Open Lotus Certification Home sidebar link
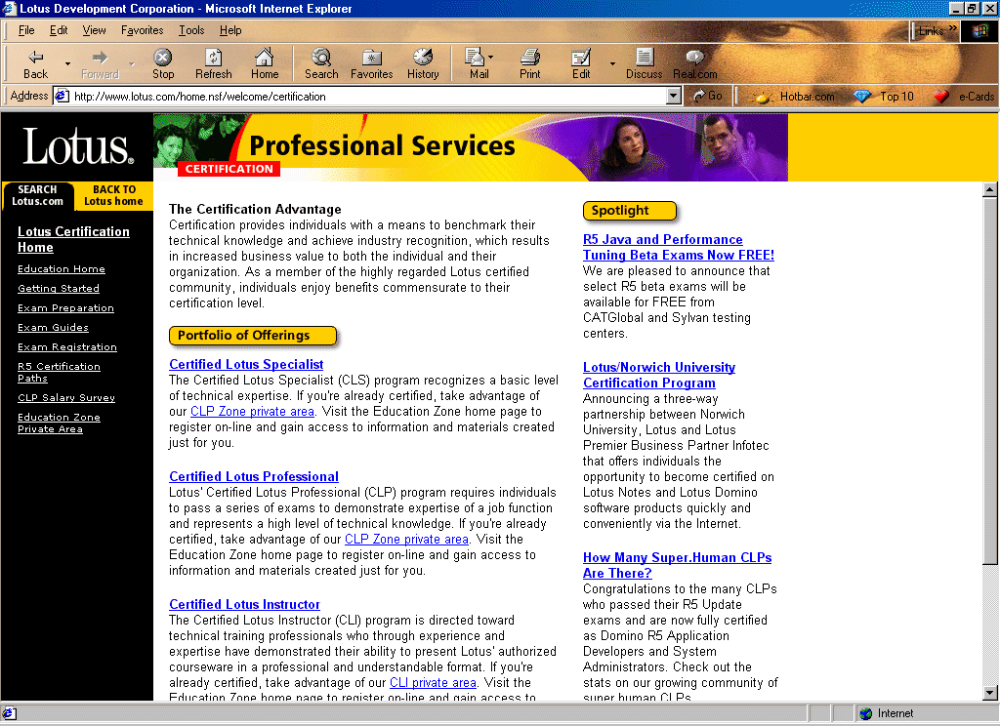 click(73, 240)
